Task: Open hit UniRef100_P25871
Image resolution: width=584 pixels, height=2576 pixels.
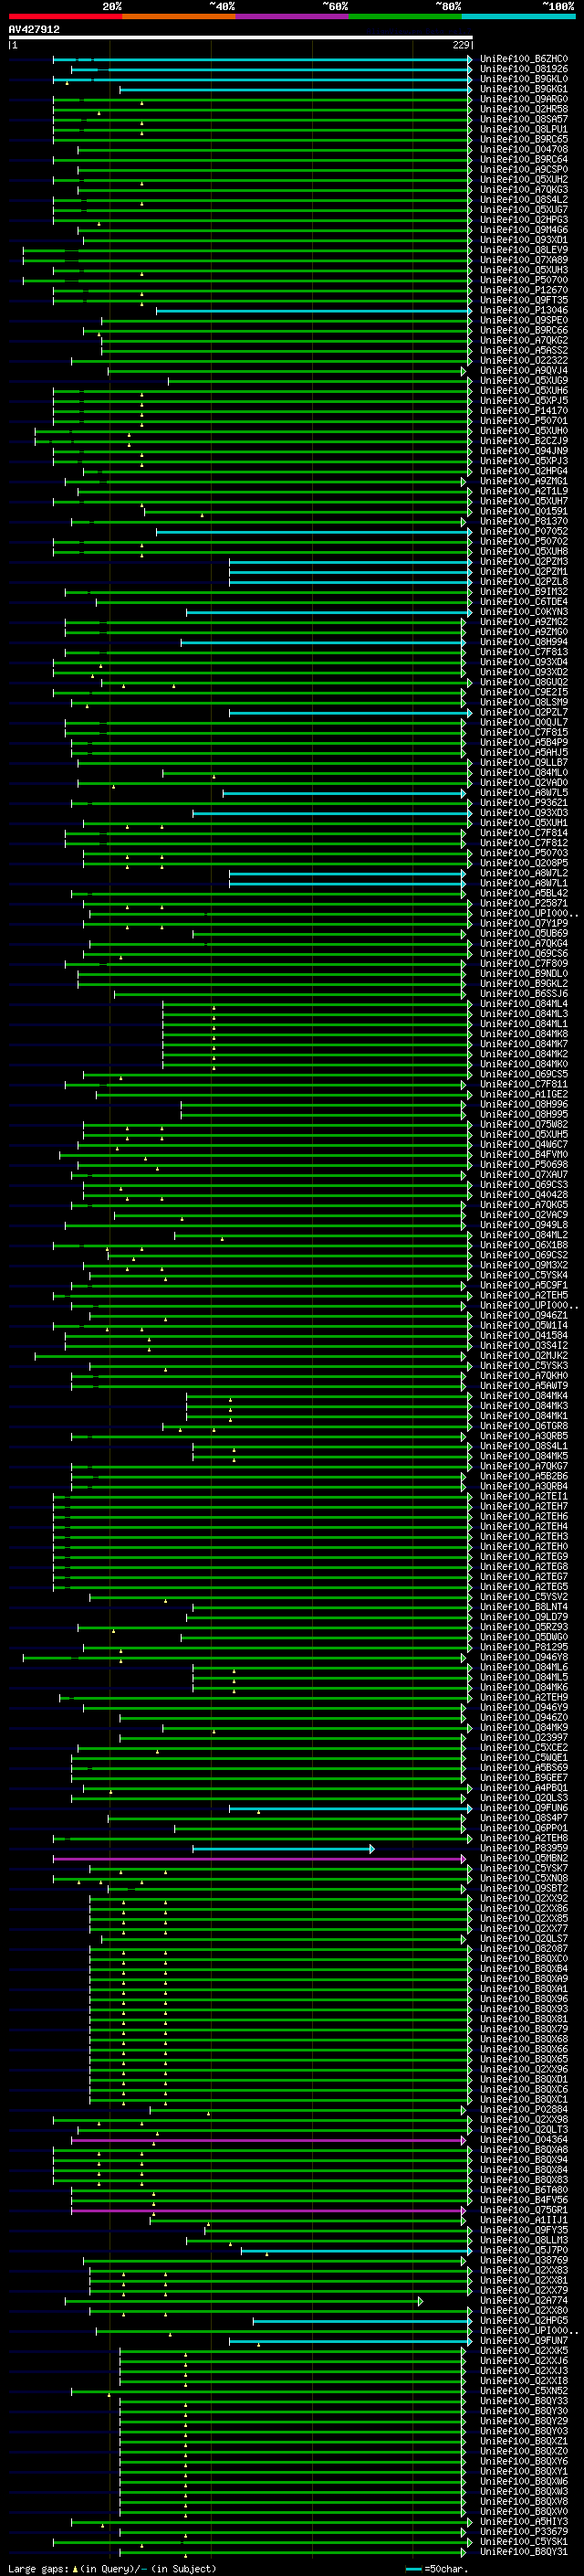Action: click(523, 903)
